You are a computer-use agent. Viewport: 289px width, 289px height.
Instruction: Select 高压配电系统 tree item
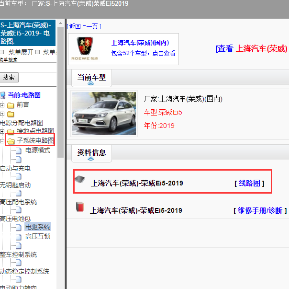pos(19,202)
